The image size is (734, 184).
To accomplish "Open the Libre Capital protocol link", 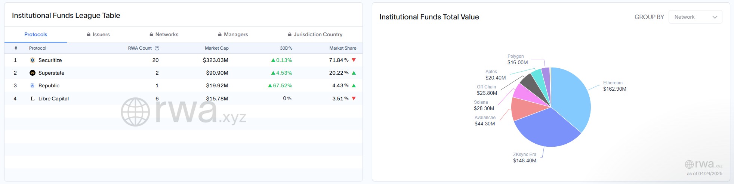I will pyautogui.click(x=53, y=99).
